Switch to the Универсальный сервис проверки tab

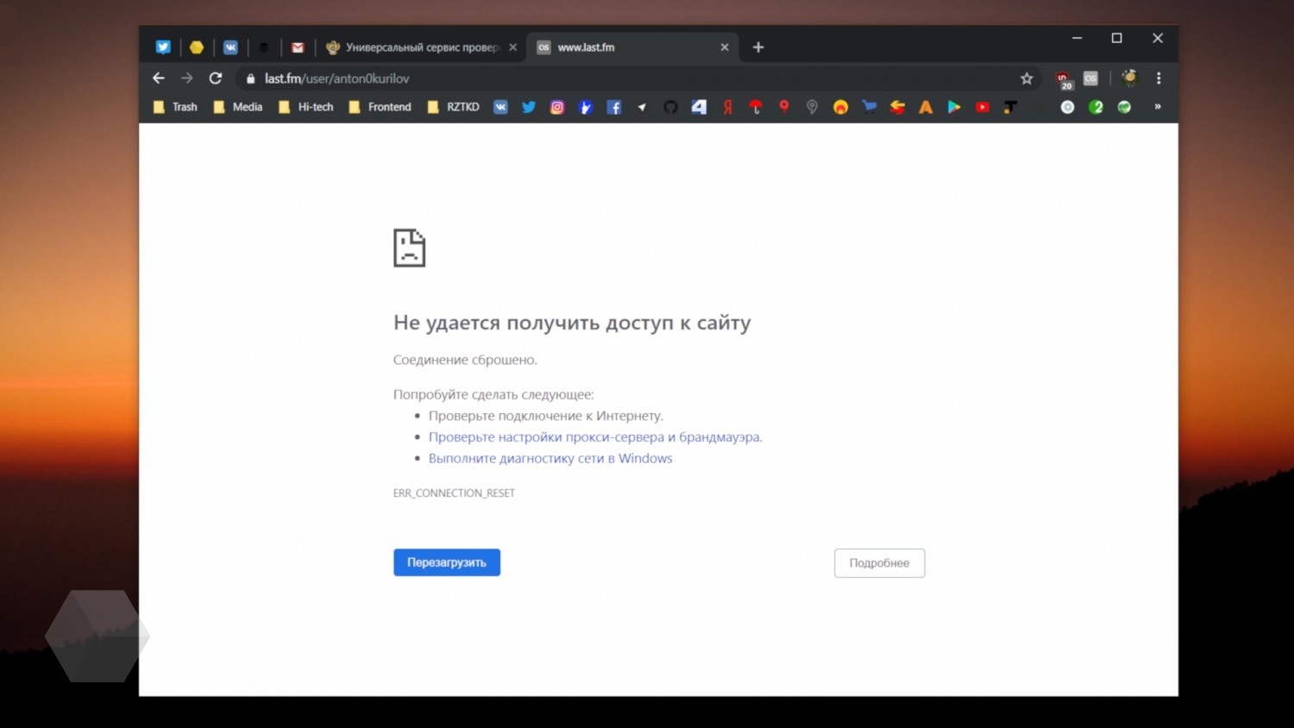pos(422,47)
